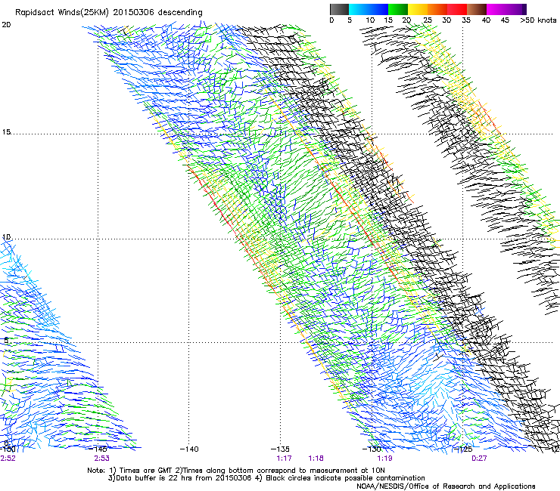Click the '-130' longitude axis label

point(372,449)
